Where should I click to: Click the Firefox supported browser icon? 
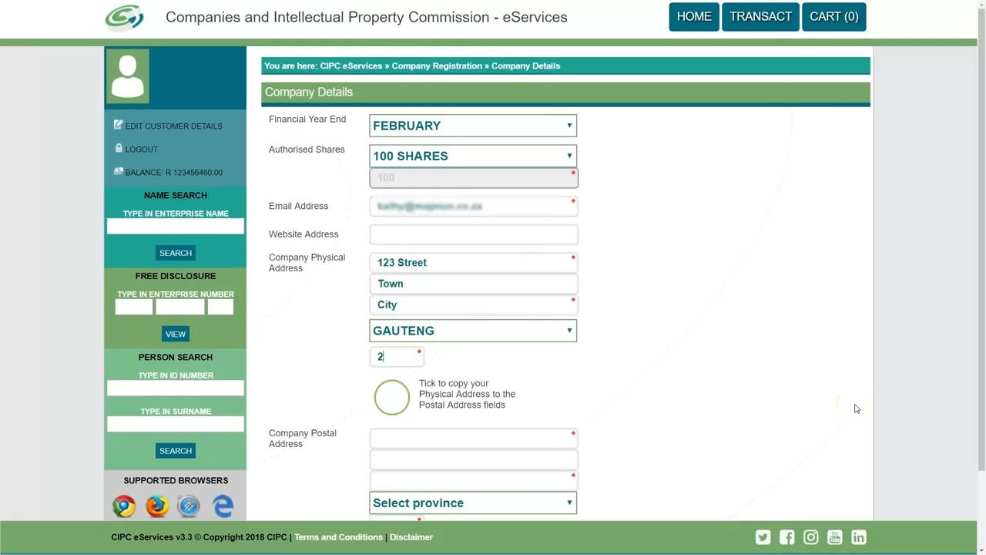(x=156, y=506)
